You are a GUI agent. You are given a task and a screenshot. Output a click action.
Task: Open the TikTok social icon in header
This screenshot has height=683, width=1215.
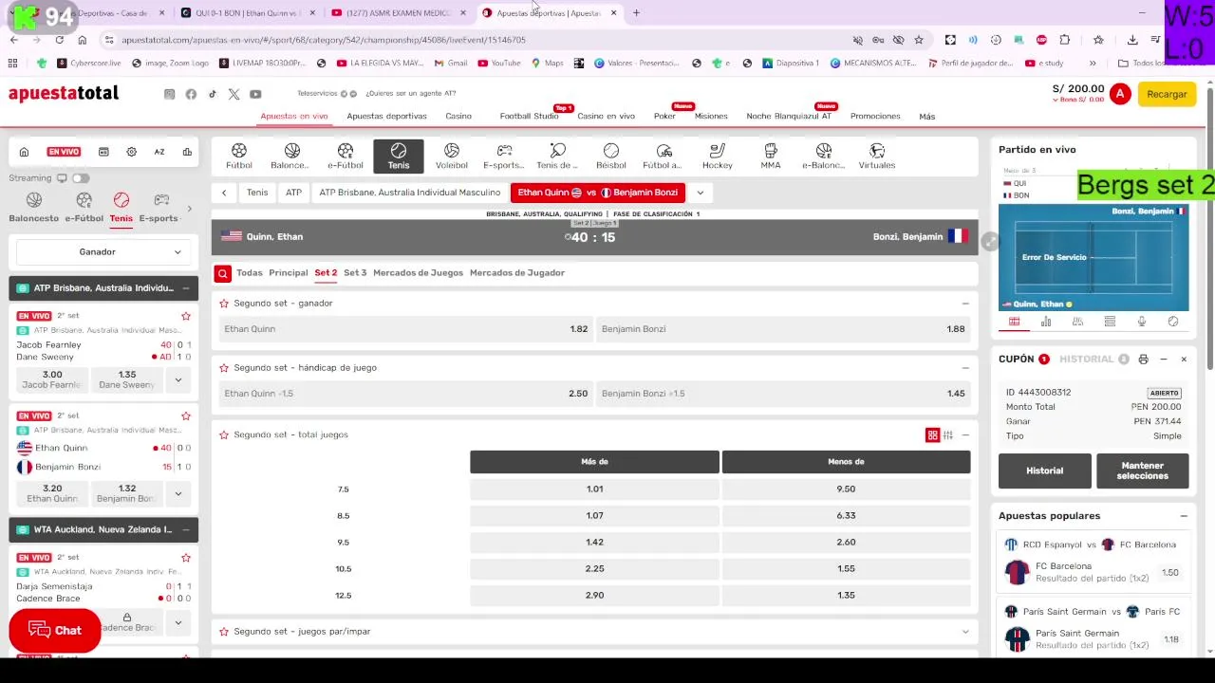click(213, 94)
